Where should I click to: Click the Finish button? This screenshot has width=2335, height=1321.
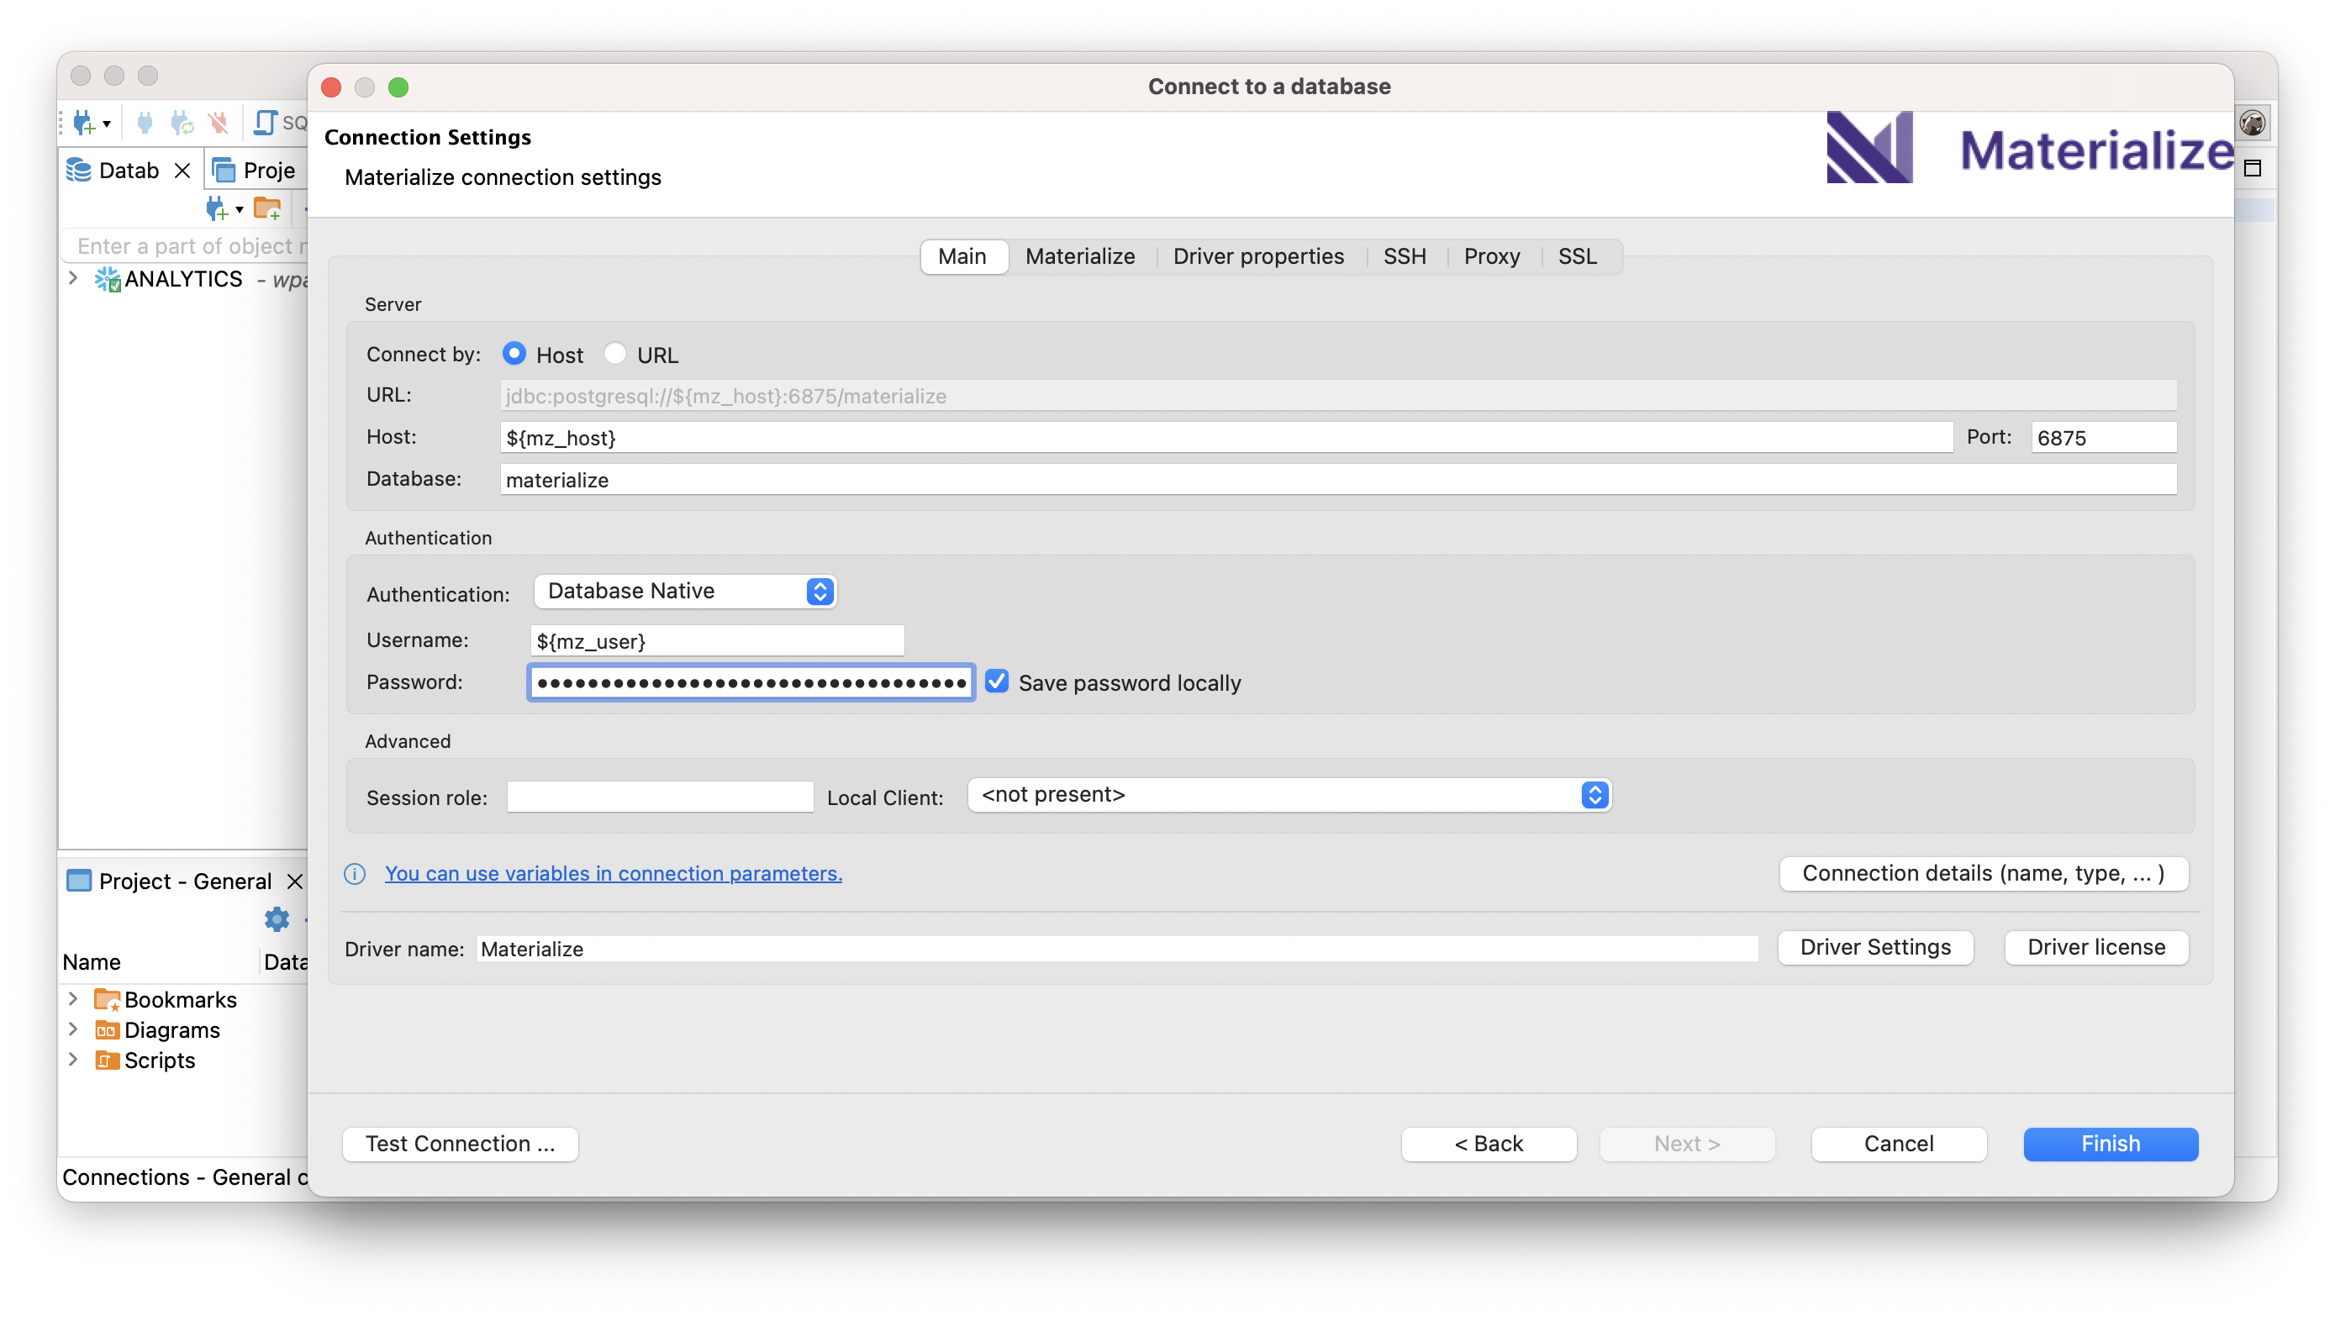[2110, 1143]
